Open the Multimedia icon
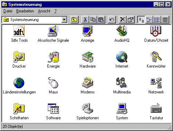Screen dimensions: 173x131 122,83
